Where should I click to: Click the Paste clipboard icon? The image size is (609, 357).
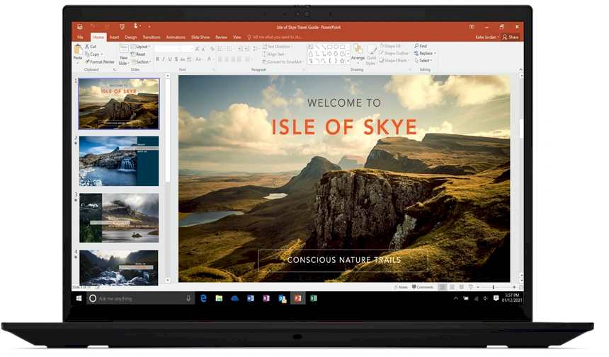pos(78,50)
